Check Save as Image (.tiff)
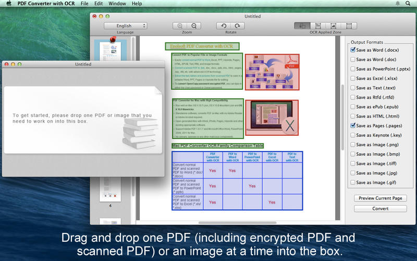Screen dimensions: 417x261 coord(353,163)
